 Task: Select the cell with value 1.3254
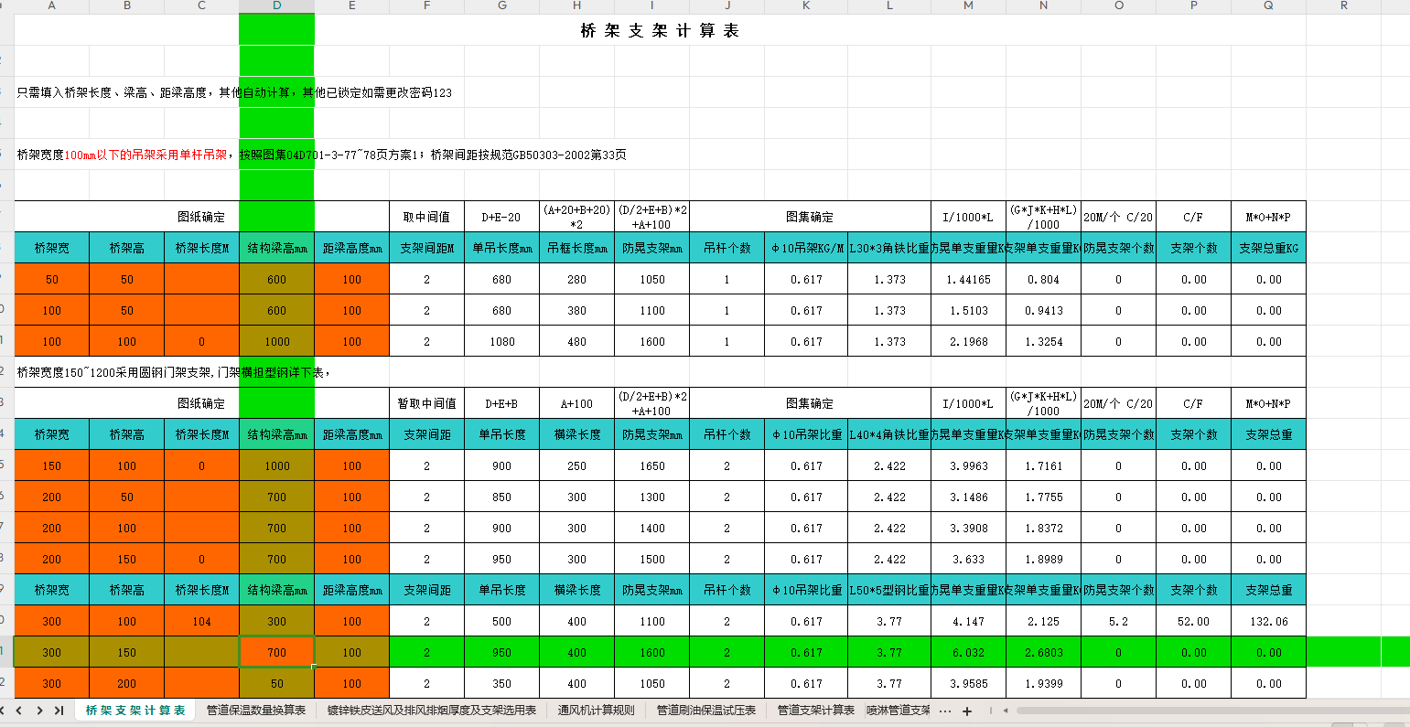1043,341
